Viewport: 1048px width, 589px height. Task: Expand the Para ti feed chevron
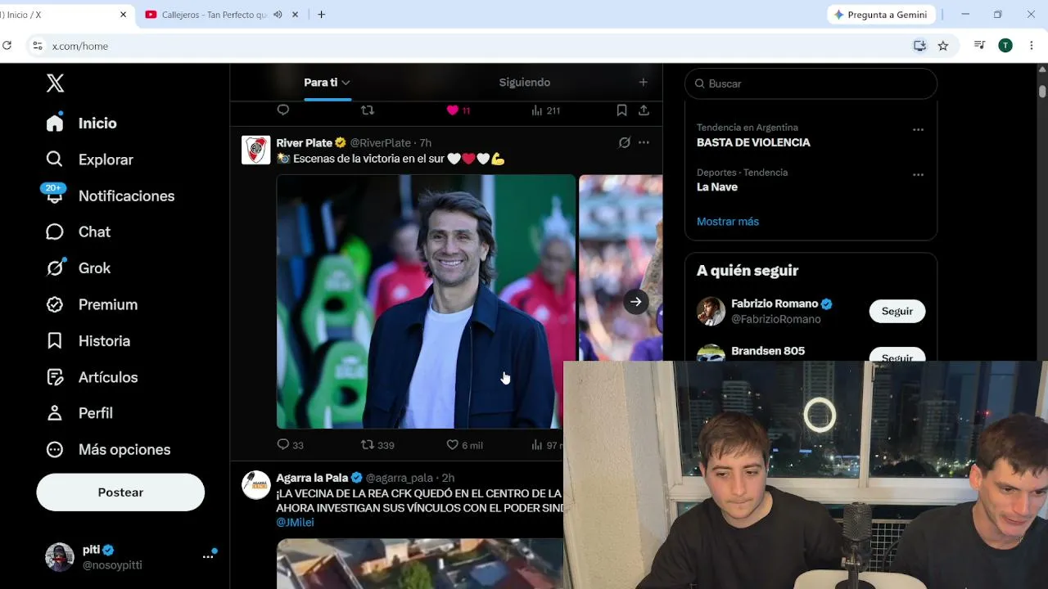[x=346, y=83]
